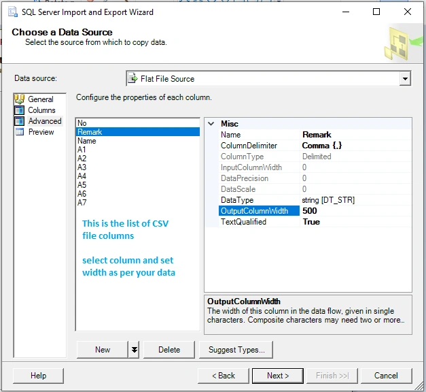426x392 pixels.
Task: Select column A1 in the list
Action: (137, 150)
